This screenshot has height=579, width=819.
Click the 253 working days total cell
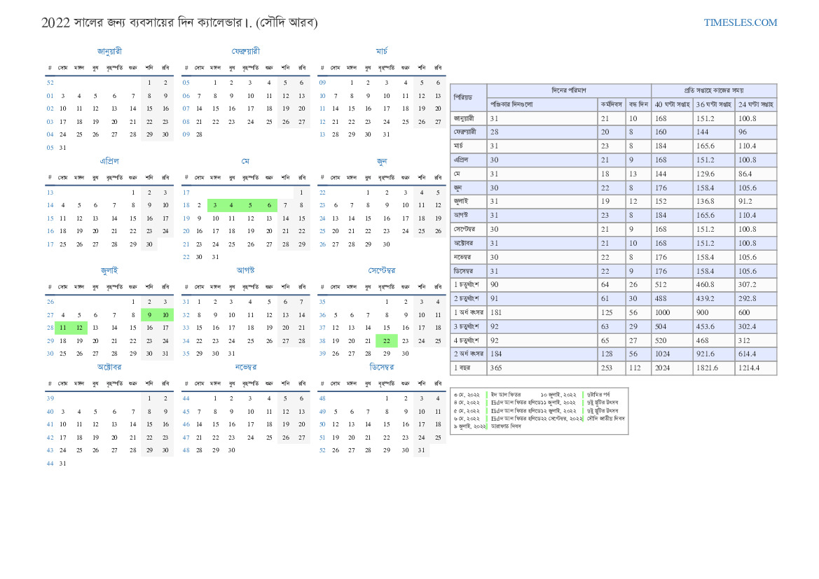(607, 368)
